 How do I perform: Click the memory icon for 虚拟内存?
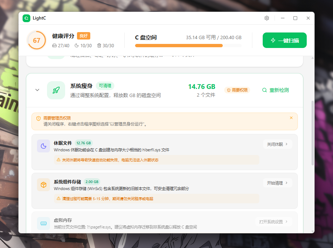44,223
